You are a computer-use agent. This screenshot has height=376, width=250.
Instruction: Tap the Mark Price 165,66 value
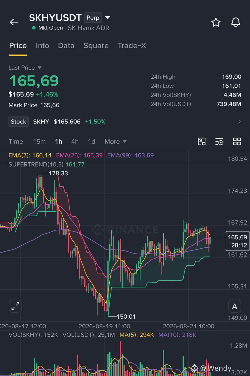pos(50,105)
